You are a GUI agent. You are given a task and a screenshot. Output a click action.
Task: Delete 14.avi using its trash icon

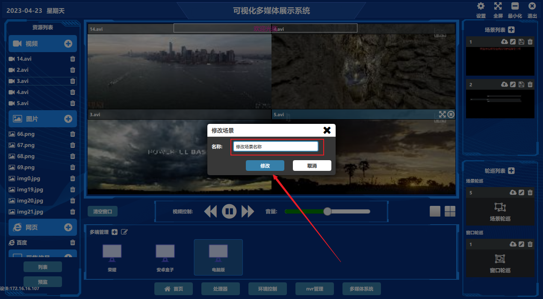tap(73, 59)
